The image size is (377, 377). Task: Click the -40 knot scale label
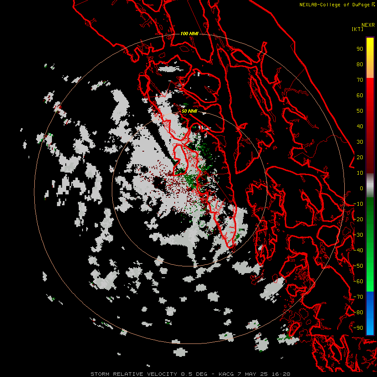click(358, 250)
